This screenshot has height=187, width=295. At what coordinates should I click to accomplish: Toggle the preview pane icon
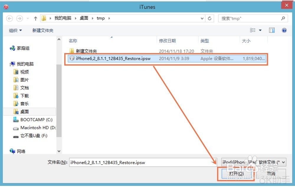coord(272,30)
